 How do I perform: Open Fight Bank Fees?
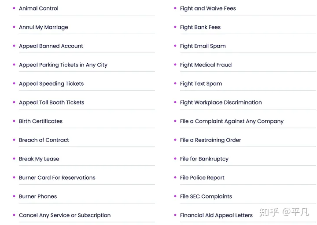coord(200,27)
